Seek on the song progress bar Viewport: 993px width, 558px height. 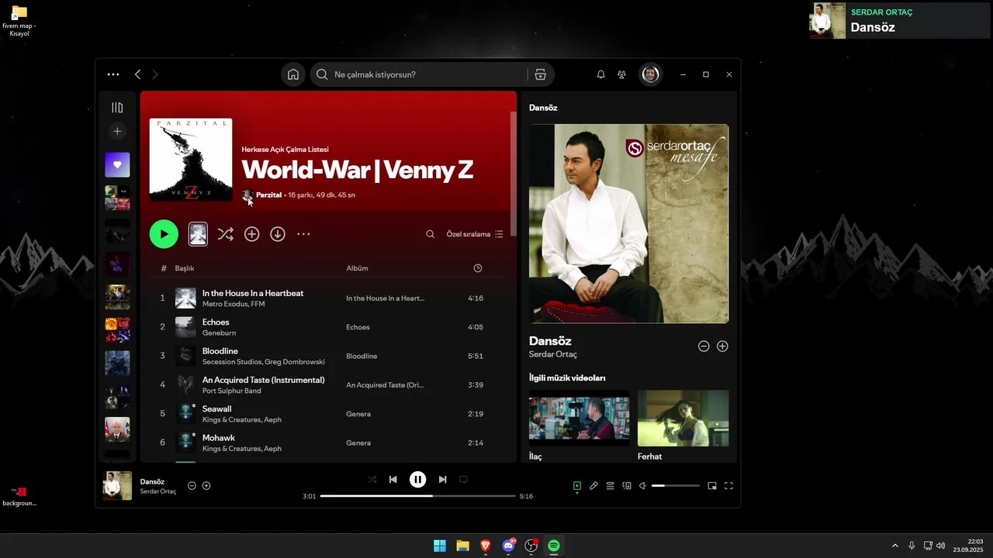[417, 496]
